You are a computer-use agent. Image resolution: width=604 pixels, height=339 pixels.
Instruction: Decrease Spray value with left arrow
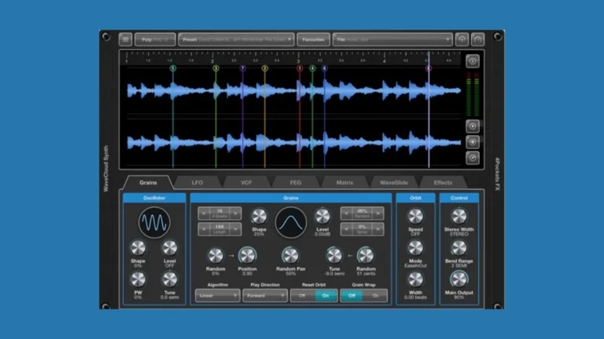346,229
